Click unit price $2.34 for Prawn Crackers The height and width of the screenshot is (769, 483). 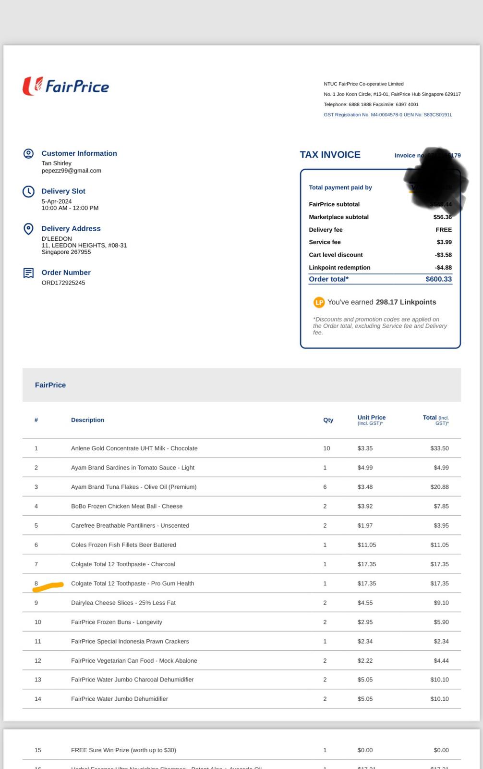[x=365, y=641]
